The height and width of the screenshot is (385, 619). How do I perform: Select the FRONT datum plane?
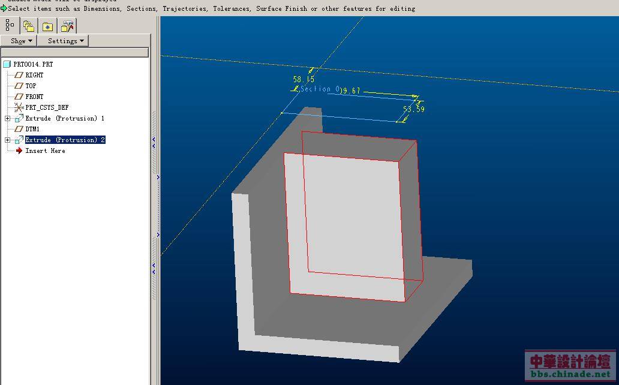(x=34, y=97)
